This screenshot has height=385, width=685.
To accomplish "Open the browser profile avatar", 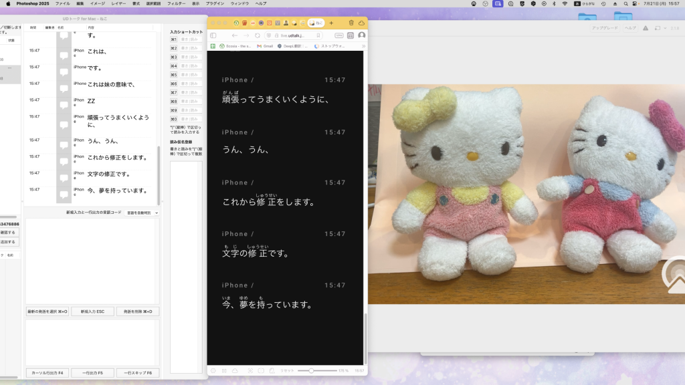I will click(362, 35).
